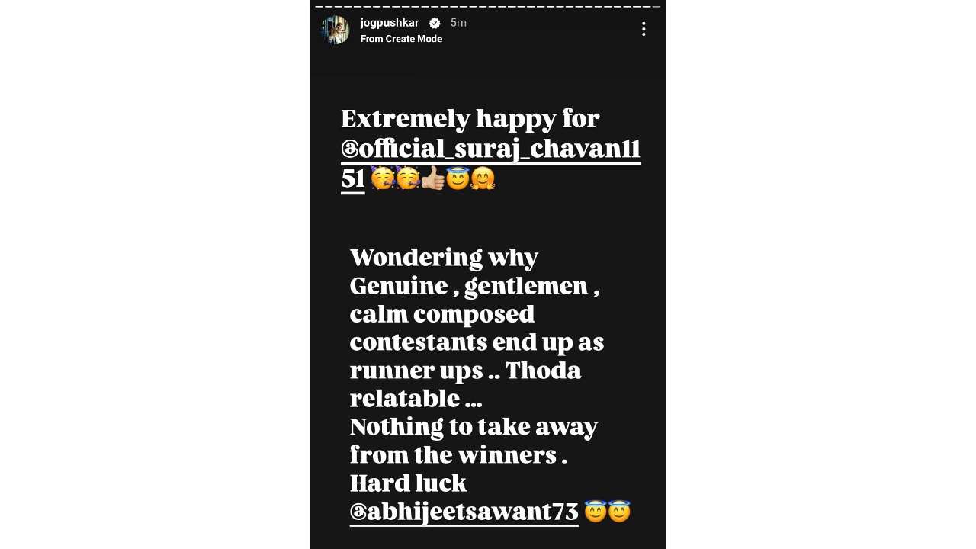Click the last halo emoji at bottom
The width and height of the screenshot is (976, 549).
pos(619,511)
